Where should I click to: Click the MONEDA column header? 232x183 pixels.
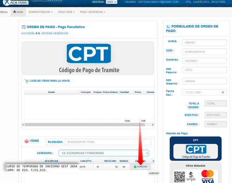click(x=124, y=161)
